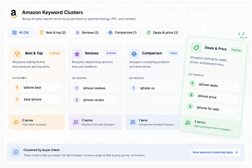Screen dimensions: 252x168
Task: Click number 2 badge beside 'iphone review'
Action: coord(77,100)
